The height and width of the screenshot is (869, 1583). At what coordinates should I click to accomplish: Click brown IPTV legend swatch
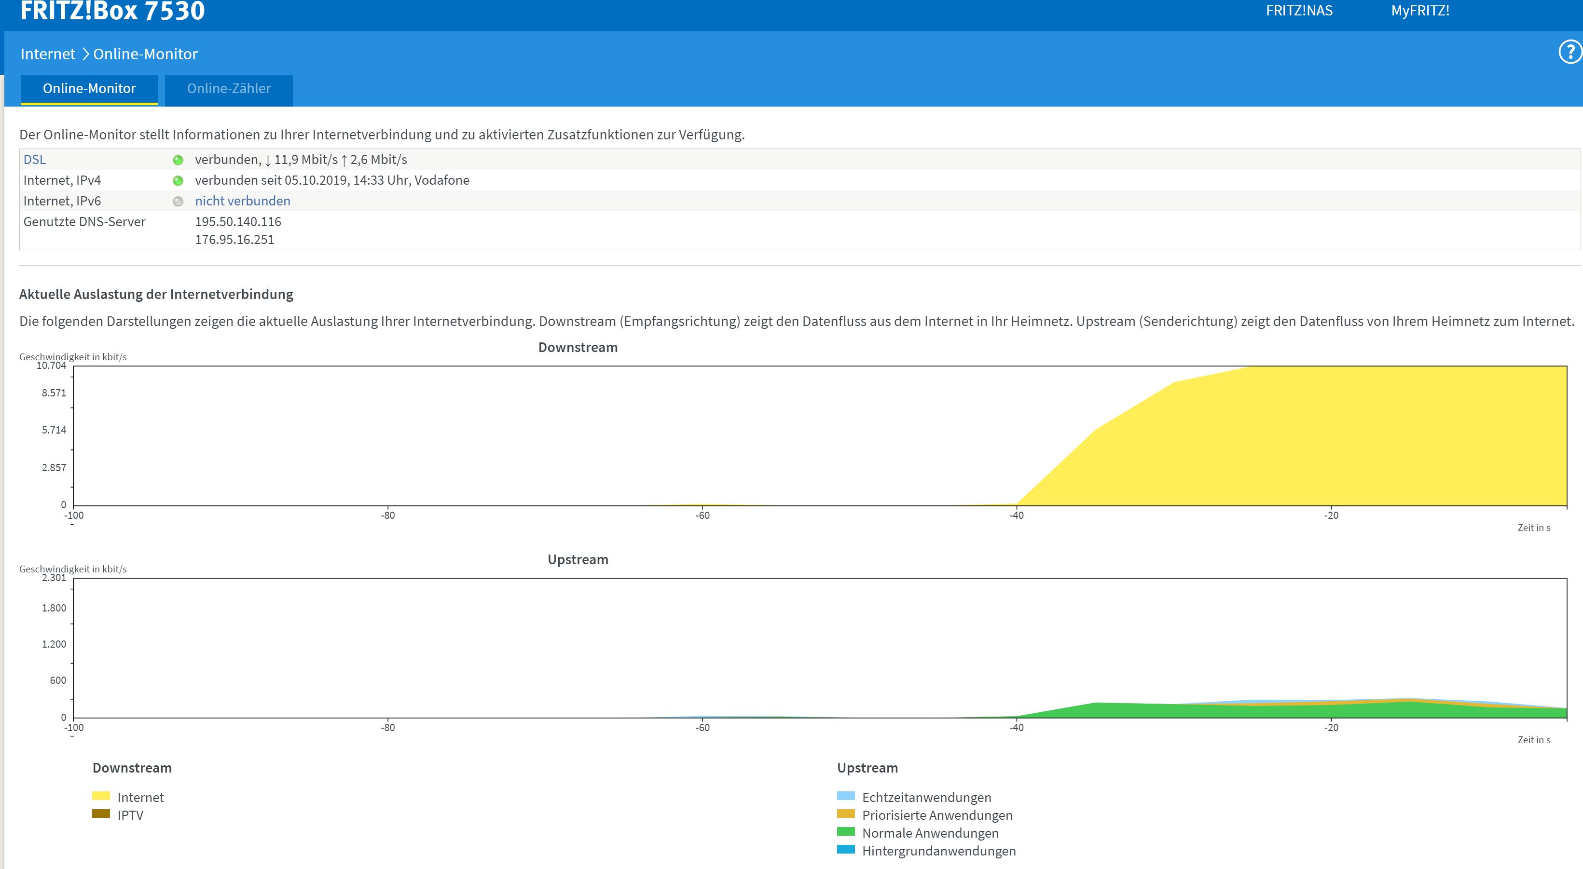pos(101,814)
